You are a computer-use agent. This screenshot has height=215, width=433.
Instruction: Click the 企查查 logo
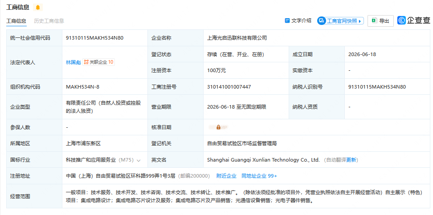(x=414, y=20)
